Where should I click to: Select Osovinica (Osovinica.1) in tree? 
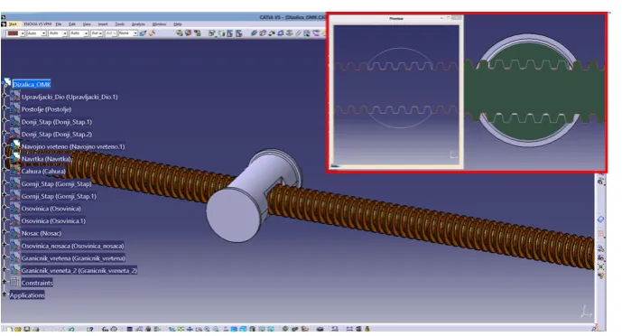pyautogui.click(x=53, y=220)
